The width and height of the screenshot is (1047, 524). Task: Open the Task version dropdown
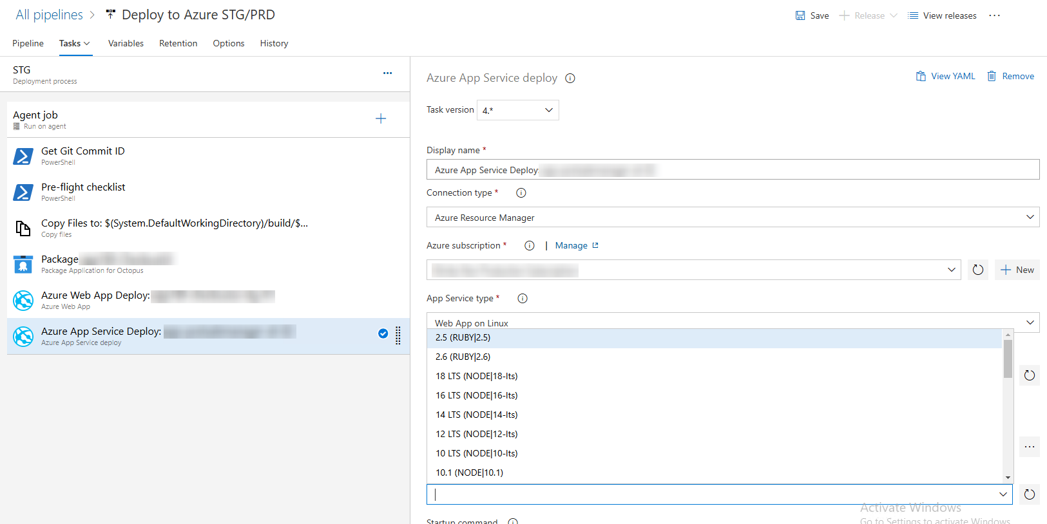pyautogui.click(x=518, y=110)
